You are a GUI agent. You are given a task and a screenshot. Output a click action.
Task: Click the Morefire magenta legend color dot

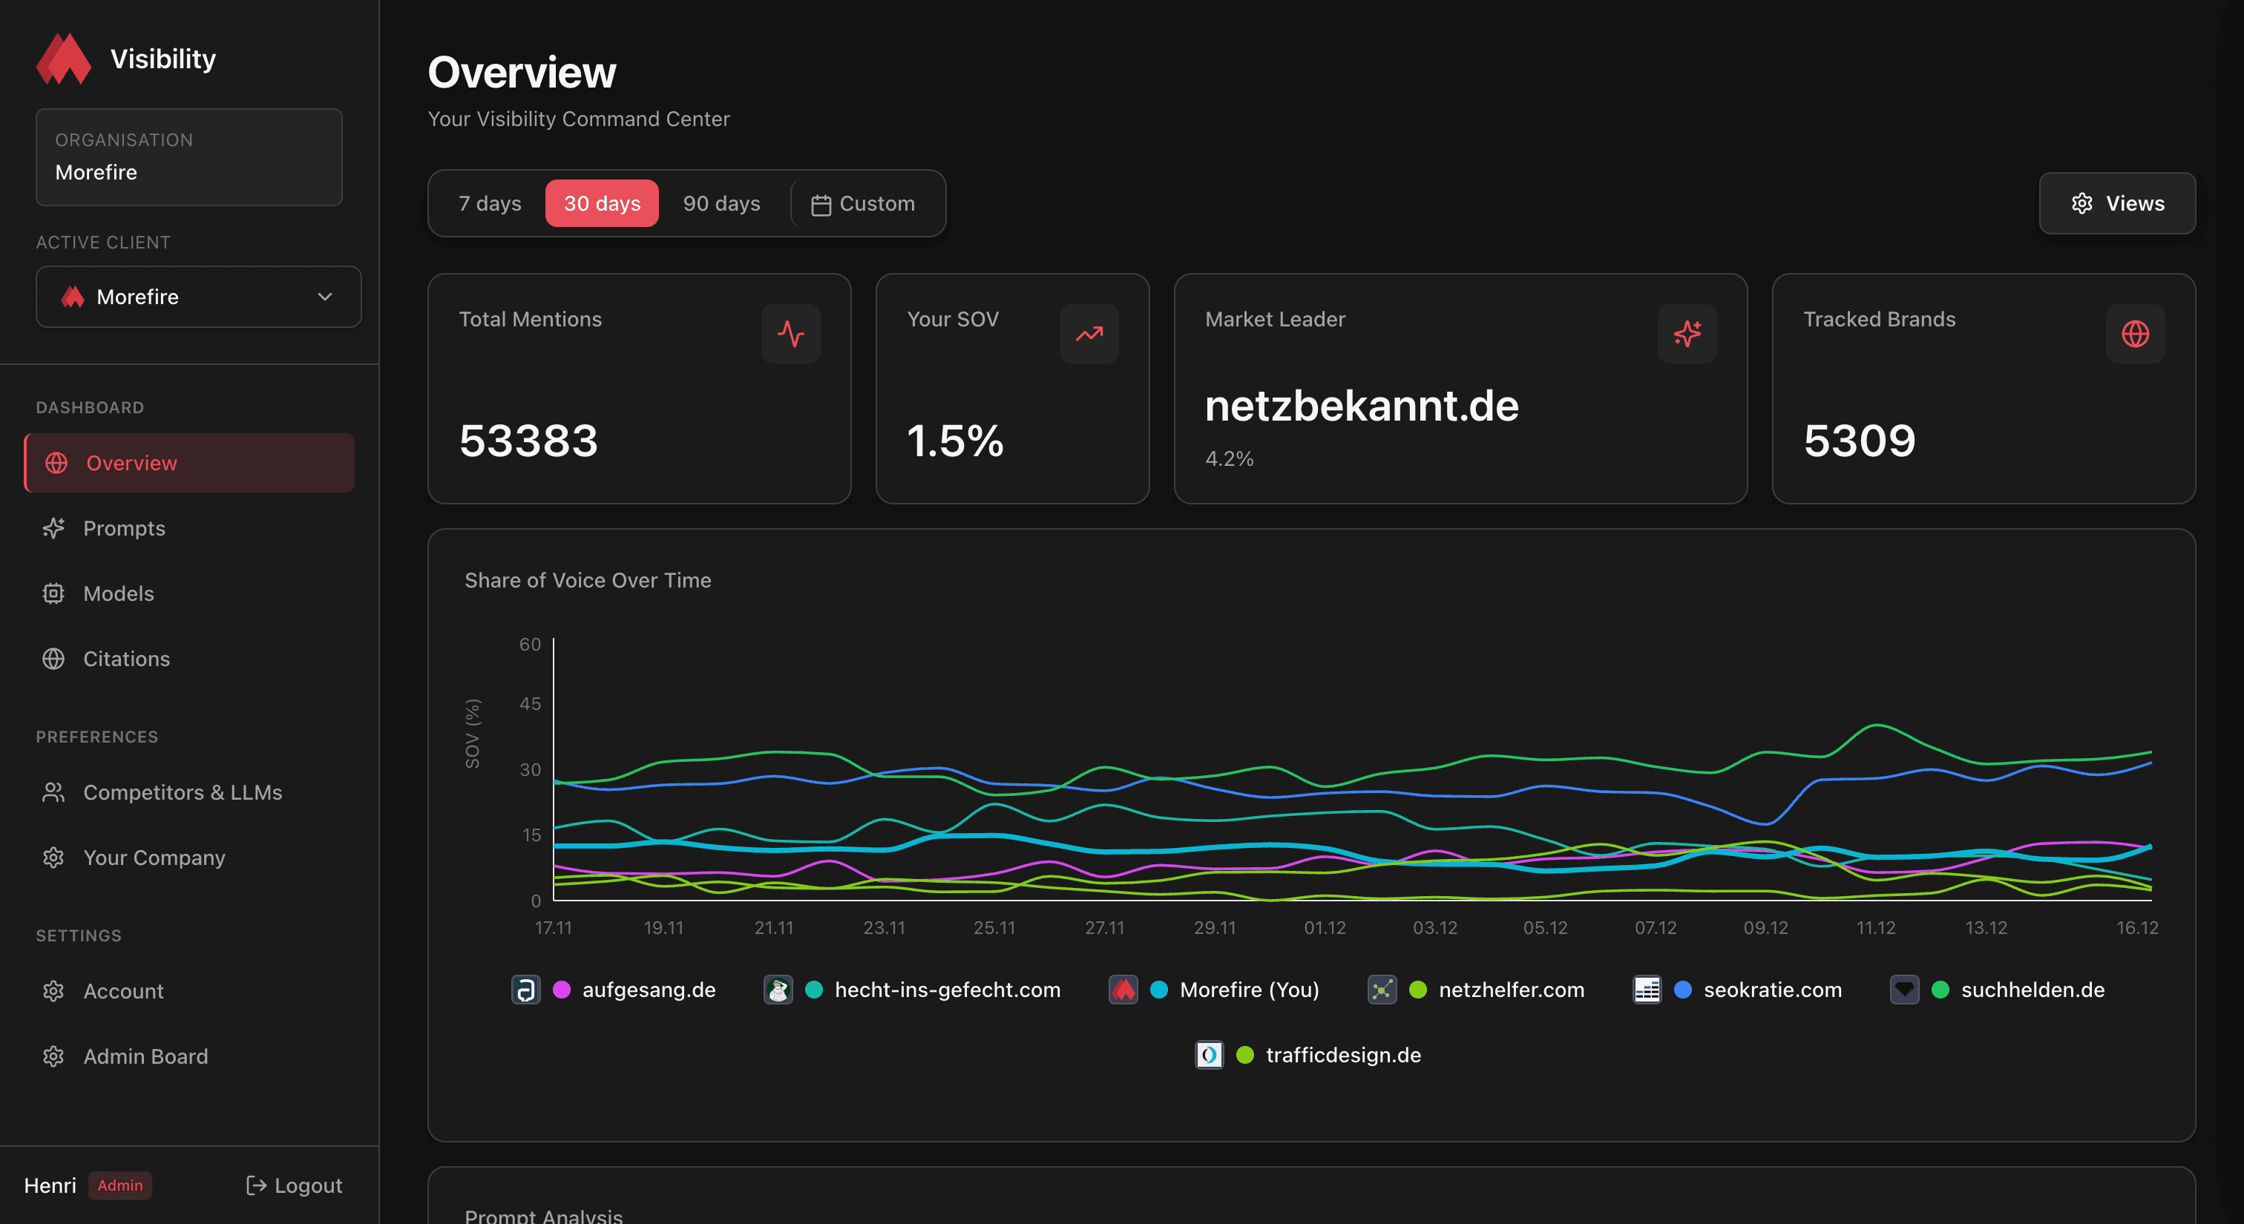[x=1158, y=990]
